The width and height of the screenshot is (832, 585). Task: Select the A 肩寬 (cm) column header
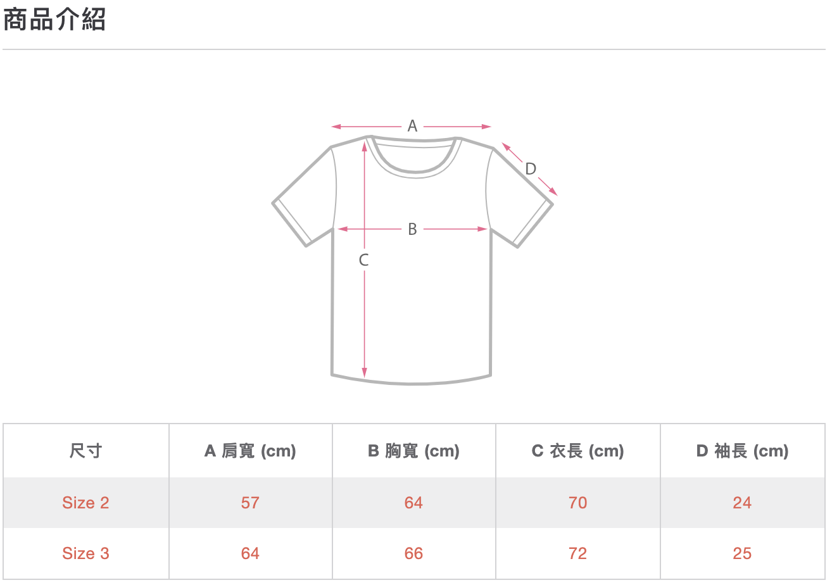click(250, 451)
